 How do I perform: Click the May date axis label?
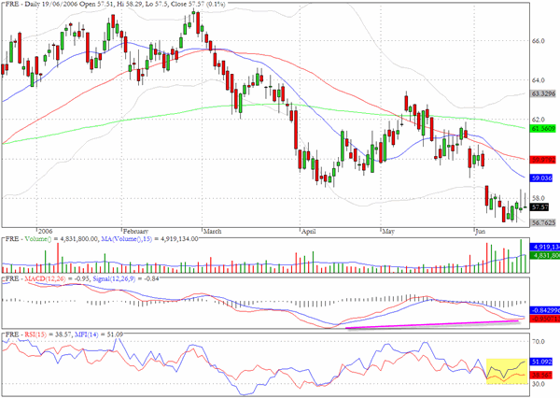coord(388,232)
